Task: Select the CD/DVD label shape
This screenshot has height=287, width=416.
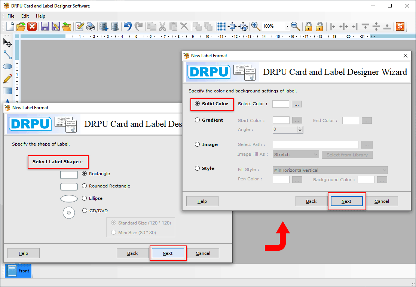Action: coord(85,210)
